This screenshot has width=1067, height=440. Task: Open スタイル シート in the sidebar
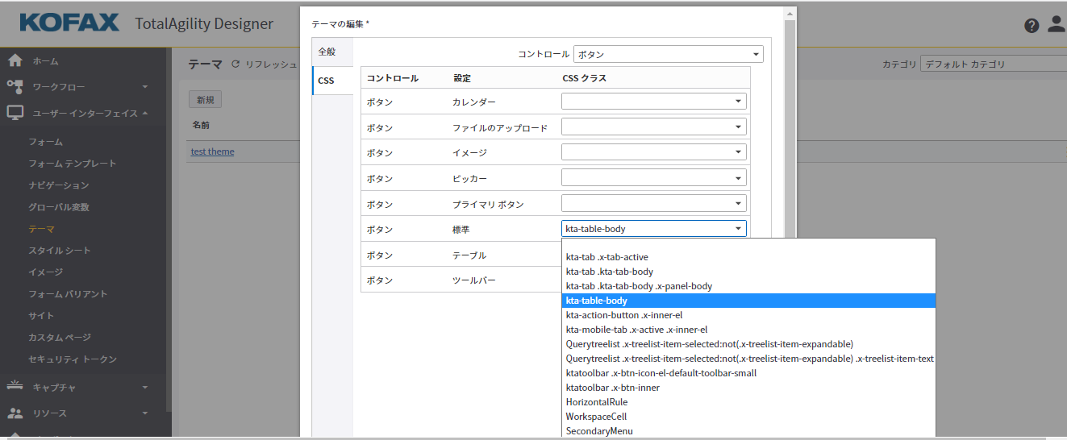point(60,251)
